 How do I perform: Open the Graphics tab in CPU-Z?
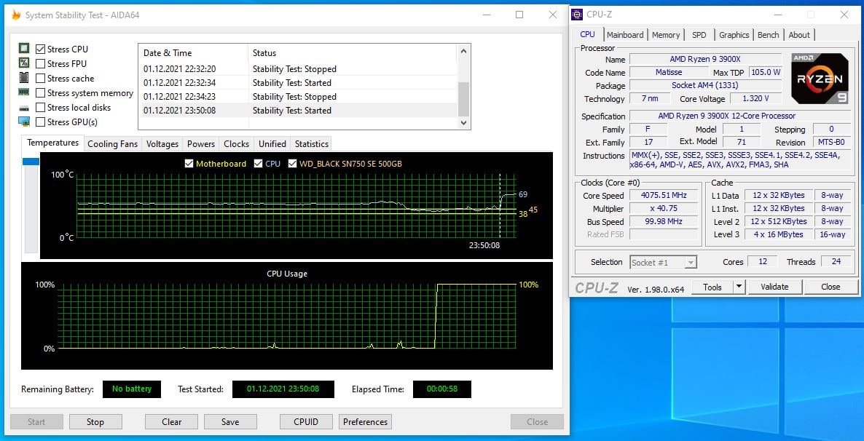pyautogui.click(x=734, y=35)
